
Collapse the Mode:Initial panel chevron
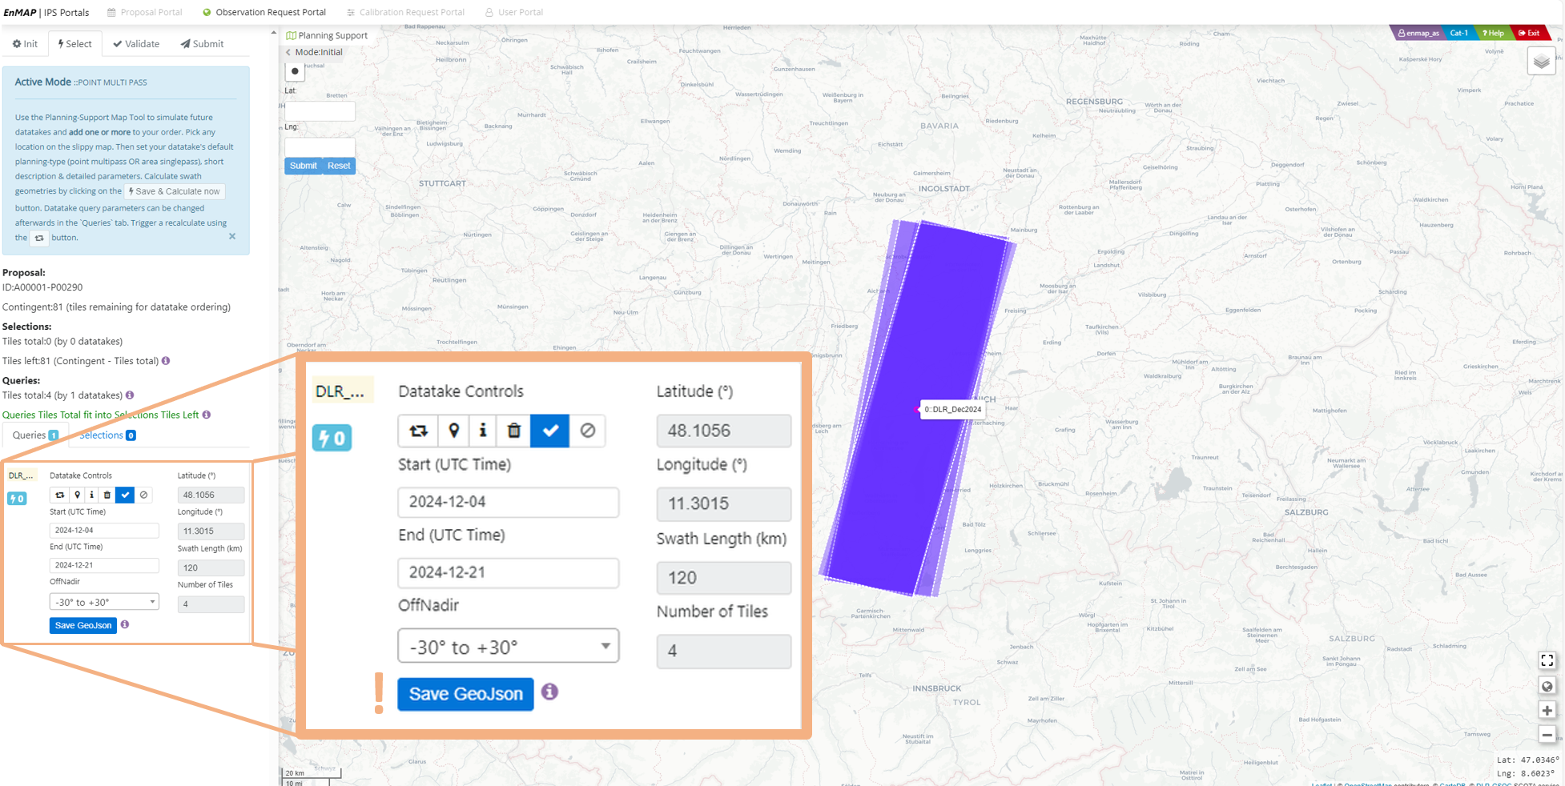288,52
